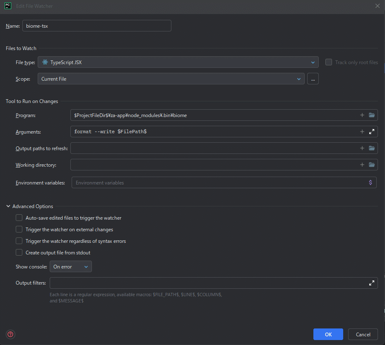385x345 pixels.
Task: Check Create output file from stdout
Action: pos(19,252)
